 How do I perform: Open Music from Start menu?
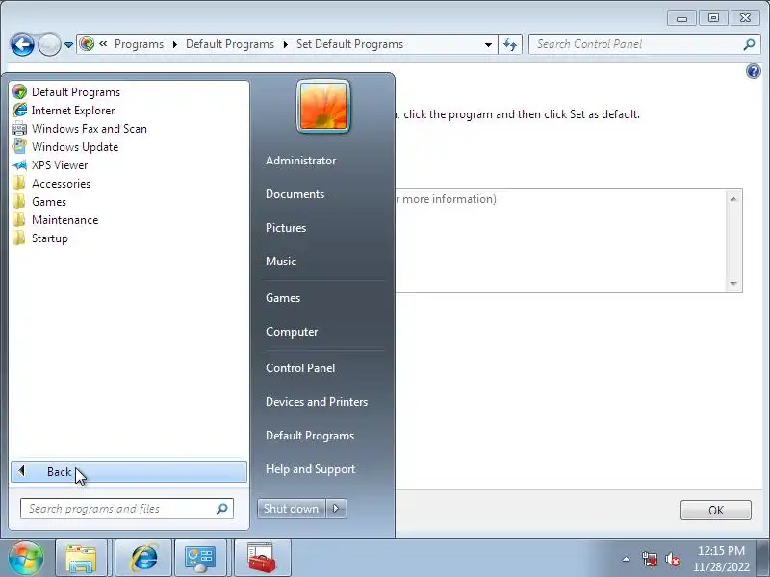[x=280, y=261]
